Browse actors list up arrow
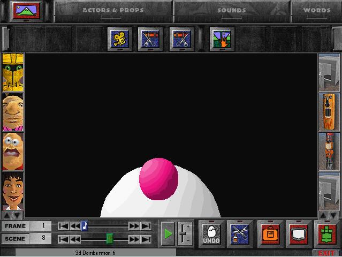 (7, 216)
